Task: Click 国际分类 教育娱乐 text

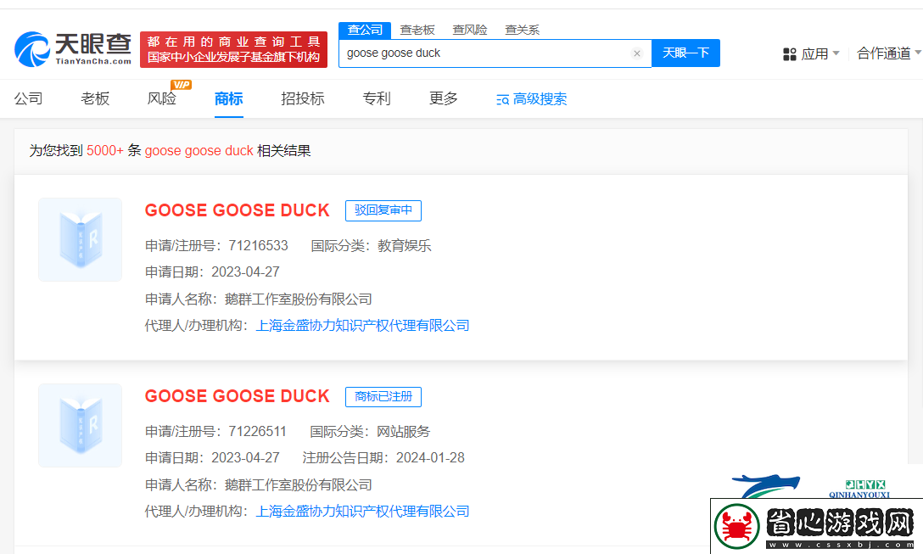Action: 371,245
